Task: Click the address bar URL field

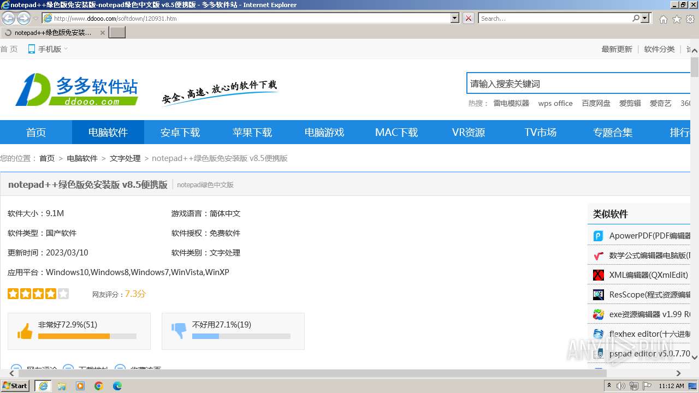Action: point(251,18)
